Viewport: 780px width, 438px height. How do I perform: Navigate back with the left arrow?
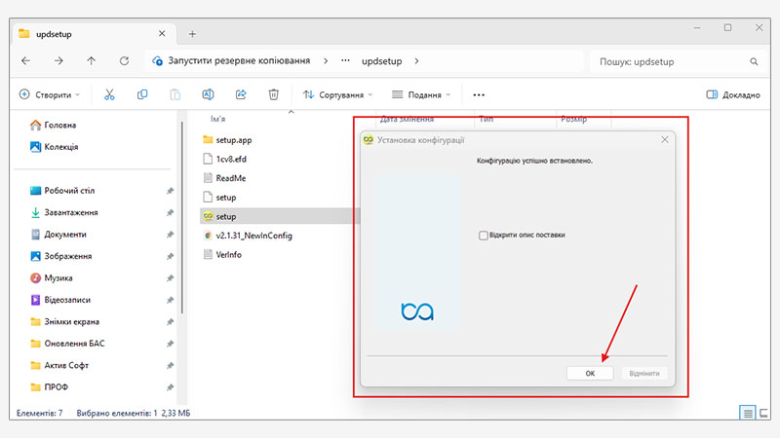pyautogui.click(x=25, y=60)
